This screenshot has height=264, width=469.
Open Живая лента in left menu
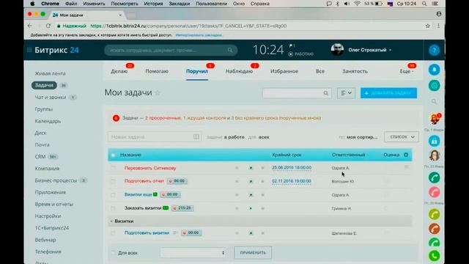pyautogui.click(x=51, y=73)
